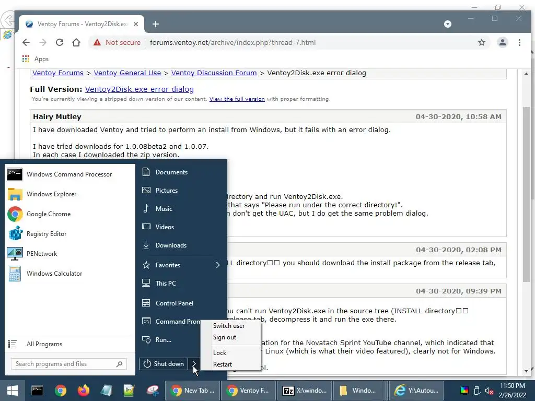535x401 pixels.
Task: Open Ventoy2Disk.exe error dialog full version link
Action: (x=139, y=89)
